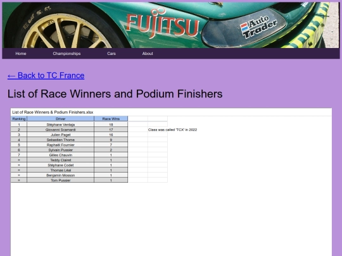Click the Teddy Clairet cell
The height and width of the screenshot is (256, 342).
click(61, 160)
